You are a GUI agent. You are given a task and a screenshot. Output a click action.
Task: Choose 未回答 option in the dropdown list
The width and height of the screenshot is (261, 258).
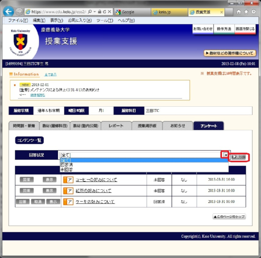(x=66, y=170)
